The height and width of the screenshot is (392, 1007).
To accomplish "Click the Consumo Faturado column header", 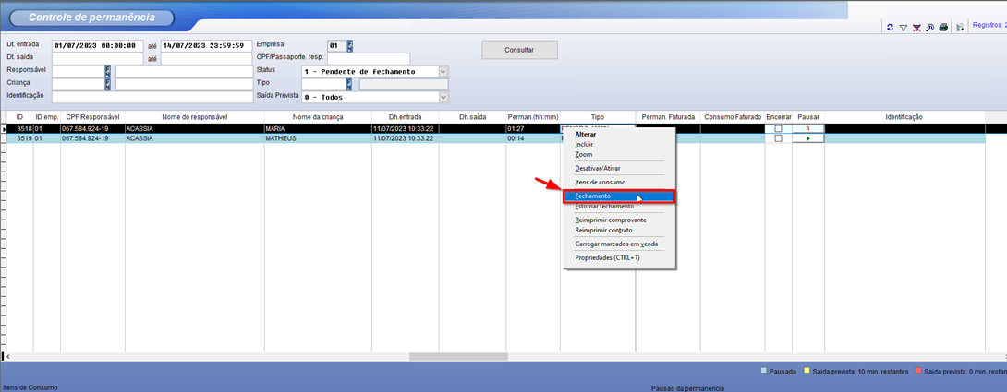I will click(x=733, y=117).
